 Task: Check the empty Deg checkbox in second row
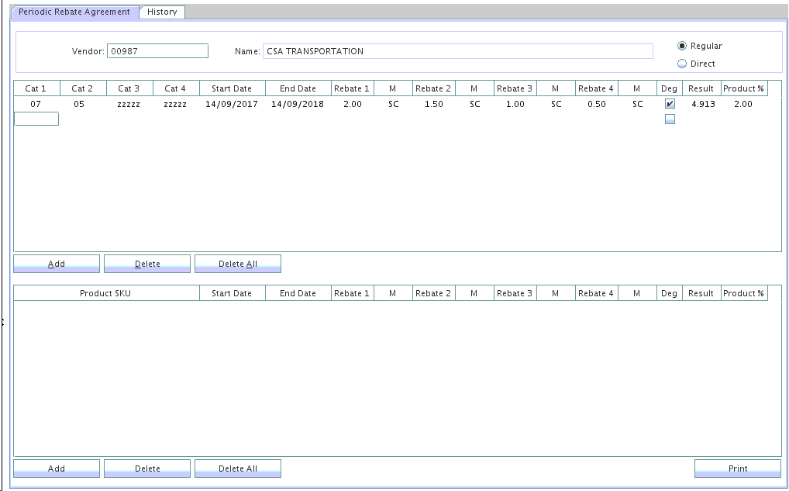(670, 119)
